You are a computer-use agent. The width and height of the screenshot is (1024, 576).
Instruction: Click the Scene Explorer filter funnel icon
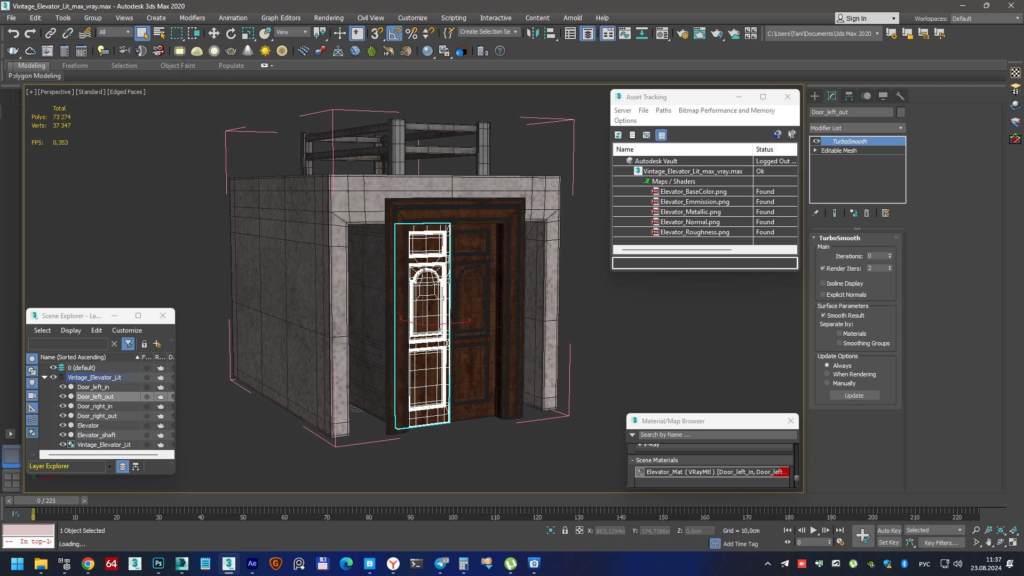coord(128,344)
